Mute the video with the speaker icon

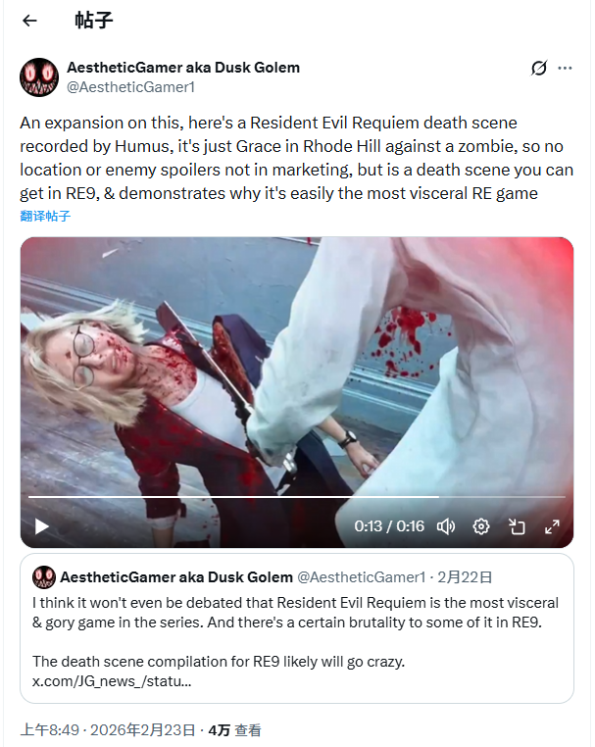pos(446,526)
